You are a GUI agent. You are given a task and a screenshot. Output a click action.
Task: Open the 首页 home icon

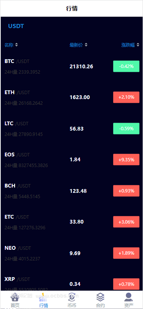pos(15,297)
